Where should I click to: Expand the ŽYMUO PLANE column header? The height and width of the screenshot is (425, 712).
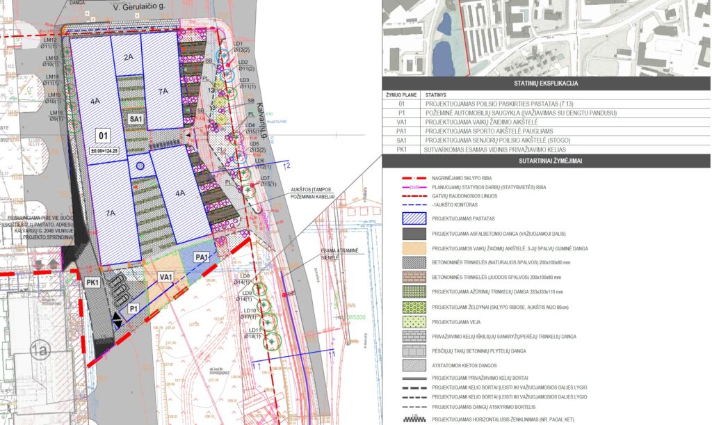(402, 95)
